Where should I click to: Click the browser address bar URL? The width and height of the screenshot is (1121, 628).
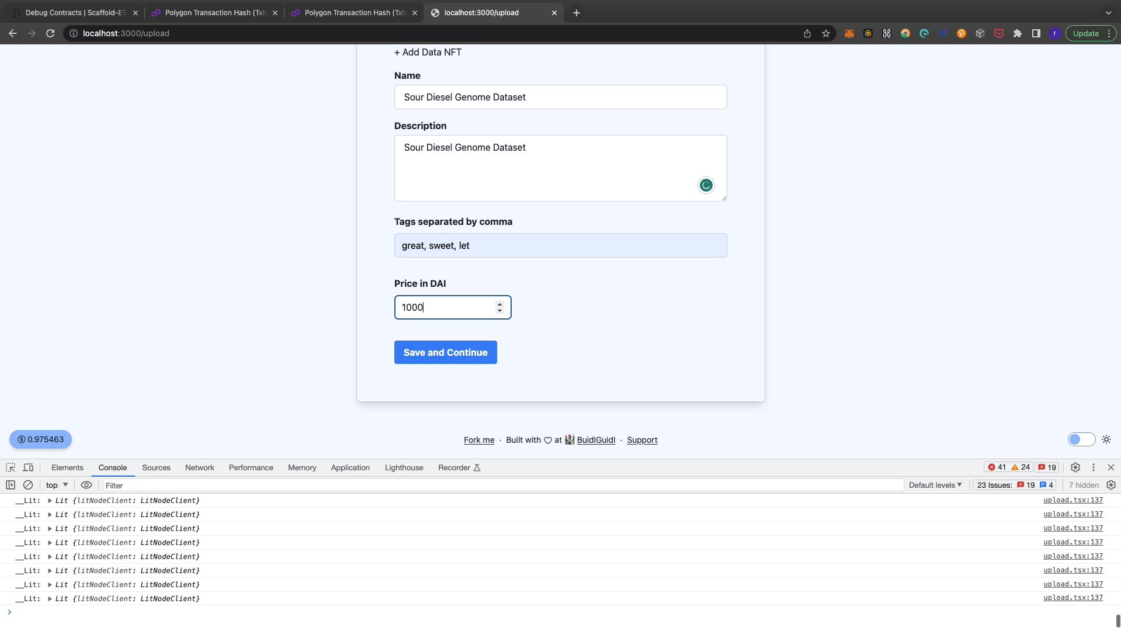(126, 33)
